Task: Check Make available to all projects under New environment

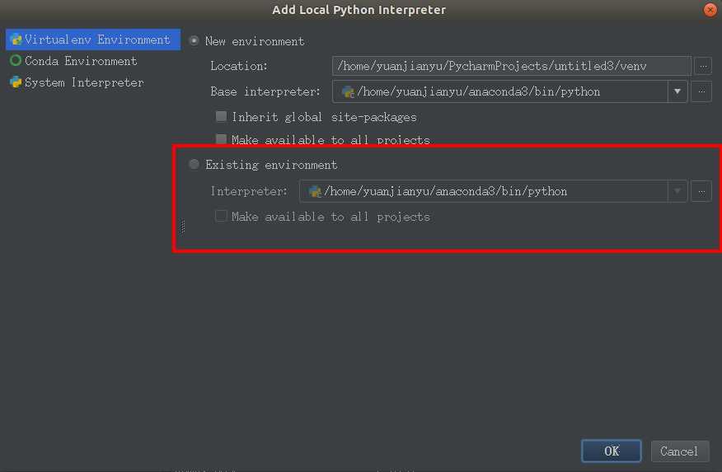Action: click(221, 139)
